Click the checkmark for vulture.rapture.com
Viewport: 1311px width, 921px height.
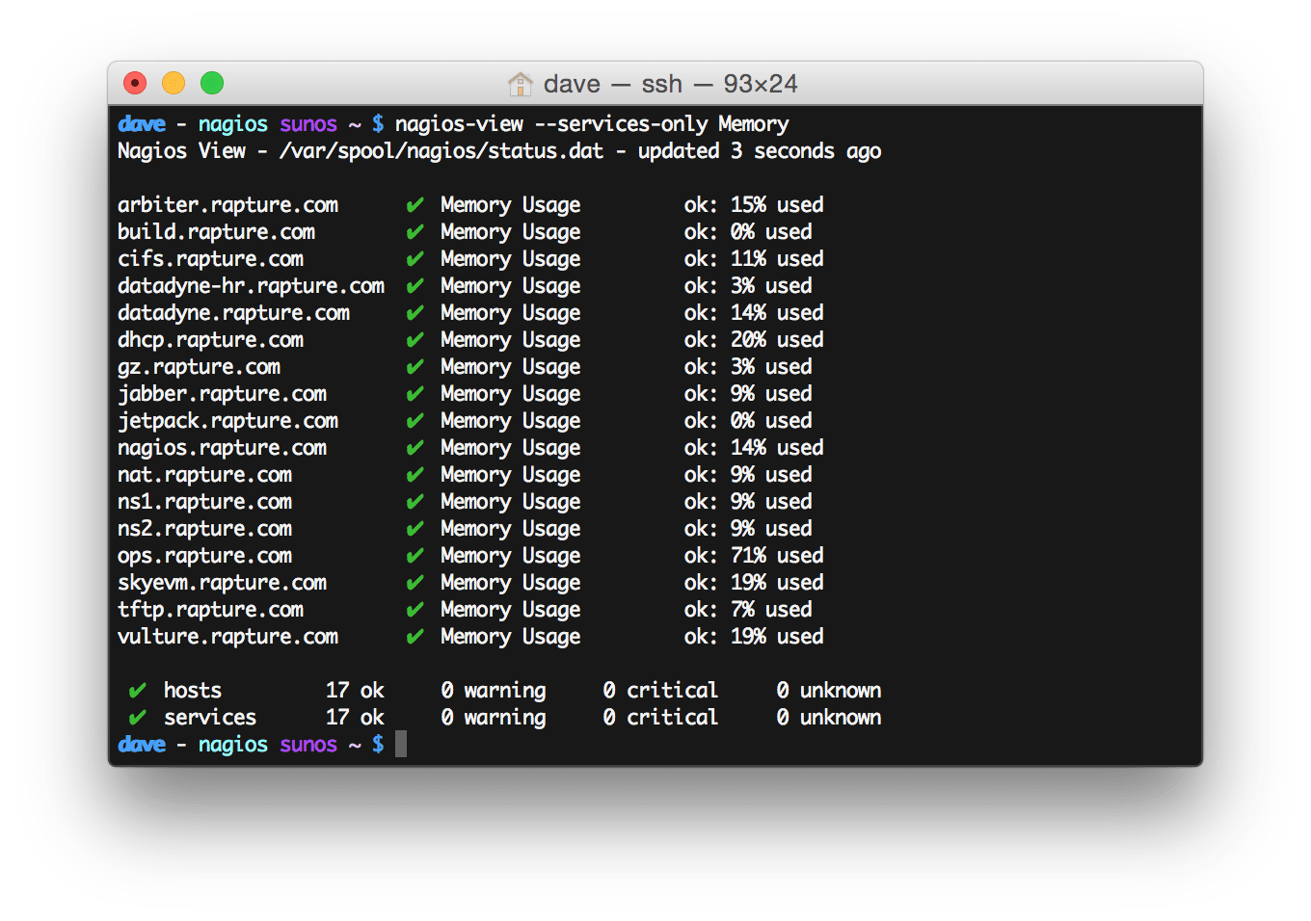click(x=415, y=637)
